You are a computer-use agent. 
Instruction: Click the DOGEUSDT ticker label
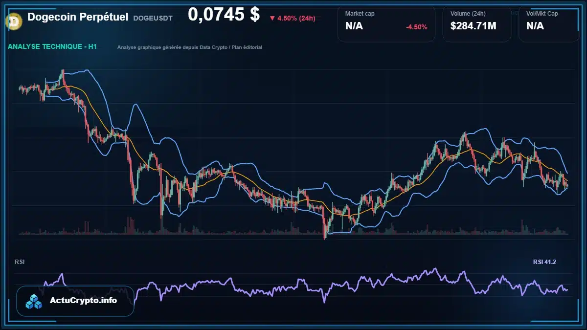pos(154,18)
